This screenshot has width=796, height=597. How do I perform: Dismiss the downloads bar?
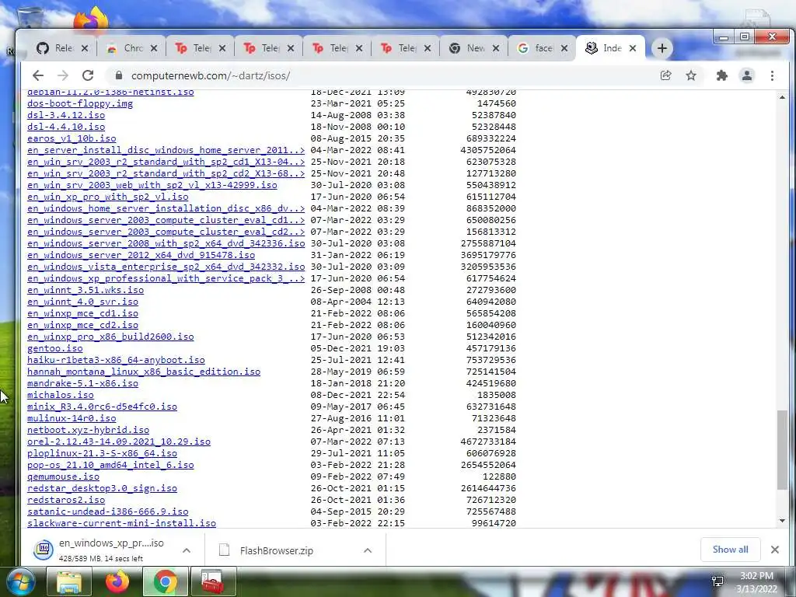775,550
